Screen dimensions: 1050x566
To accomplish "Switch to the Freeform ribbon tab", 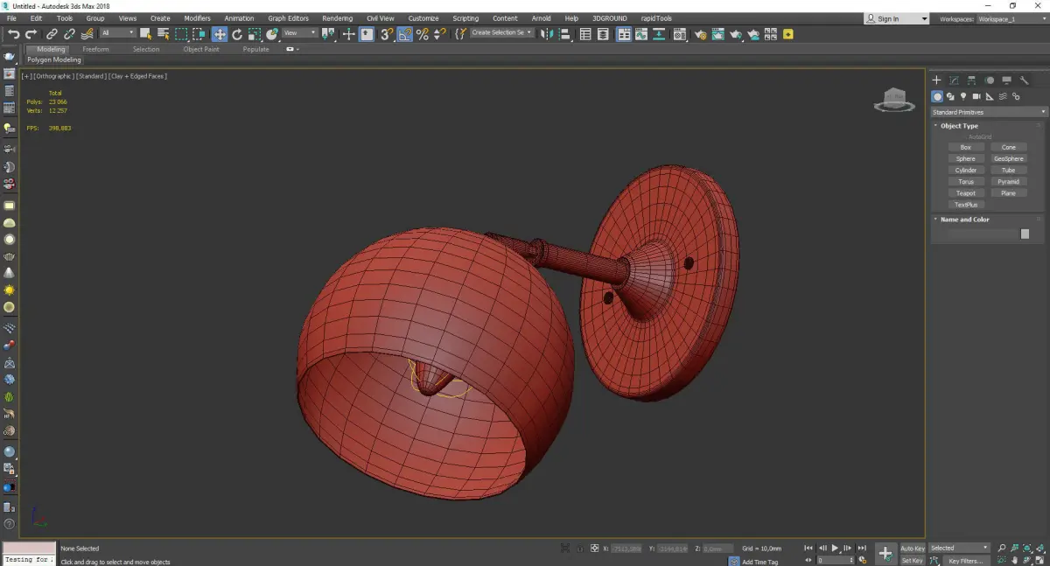I will 95,49.
